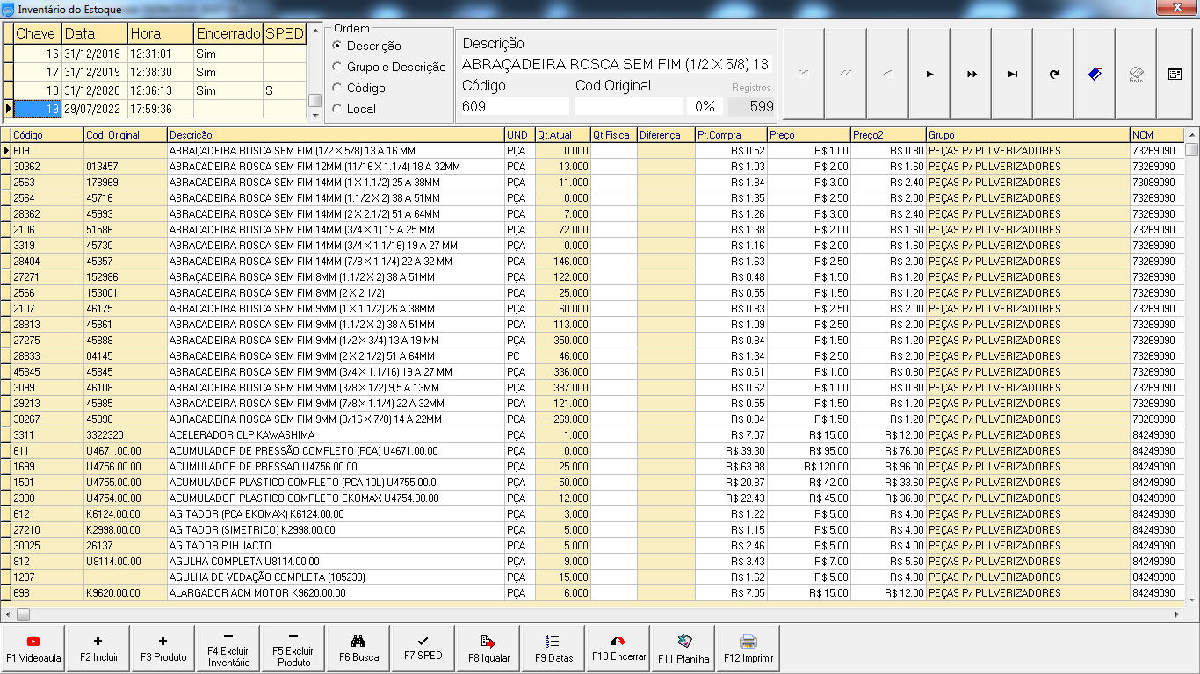1200x674 pixels.
Task: Click Pr.Compra cell R$ 63.98
Action: tap(731, 467)
